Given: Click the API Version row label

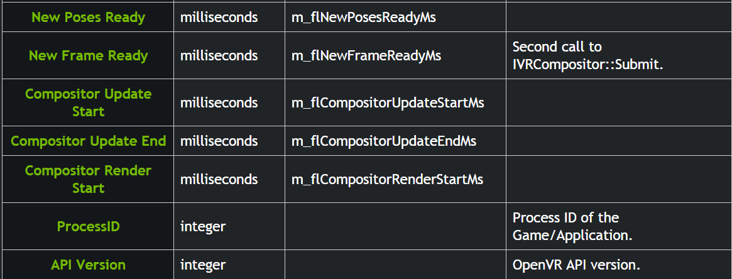Looking at the screenshot, I should click(88, 265).
